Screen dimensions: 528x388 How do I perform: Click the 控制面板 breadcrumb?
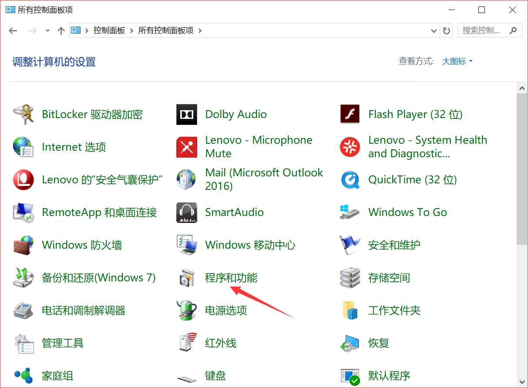pos(109,31)
